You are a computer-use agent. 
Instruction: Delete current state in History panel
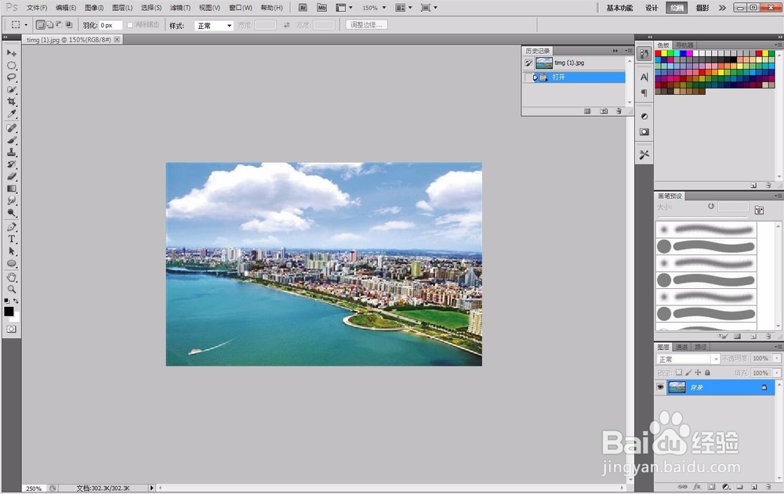click(619, 111)
